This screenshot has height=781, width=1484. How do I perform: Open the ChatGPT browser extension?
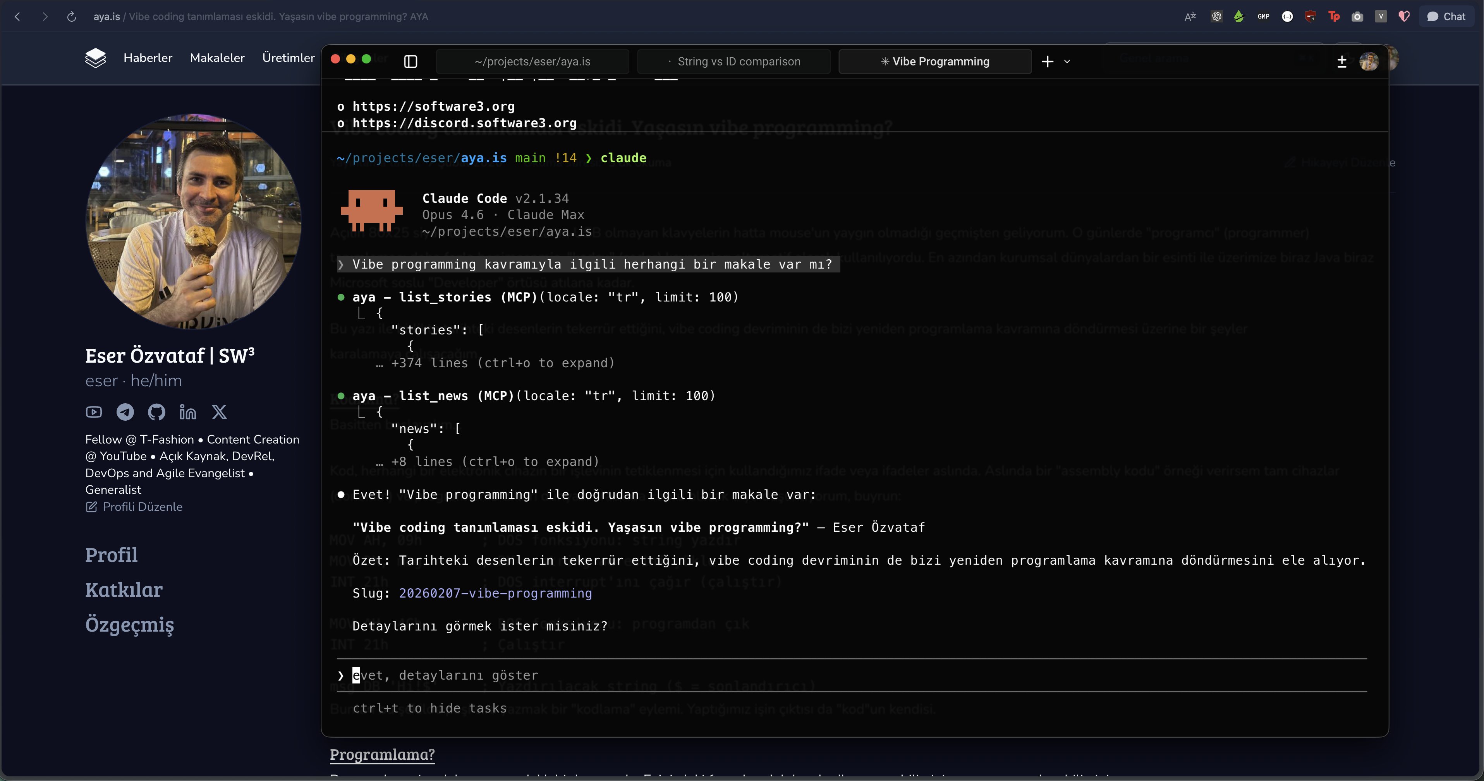pyautogui.click(x=1216, y=17)
